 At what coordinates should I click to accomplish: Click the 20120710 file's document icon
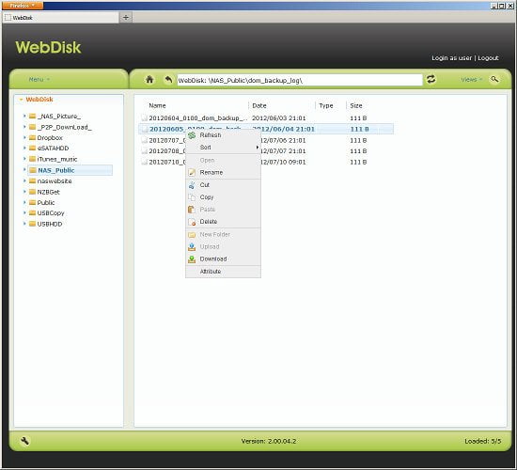point(145,162)
